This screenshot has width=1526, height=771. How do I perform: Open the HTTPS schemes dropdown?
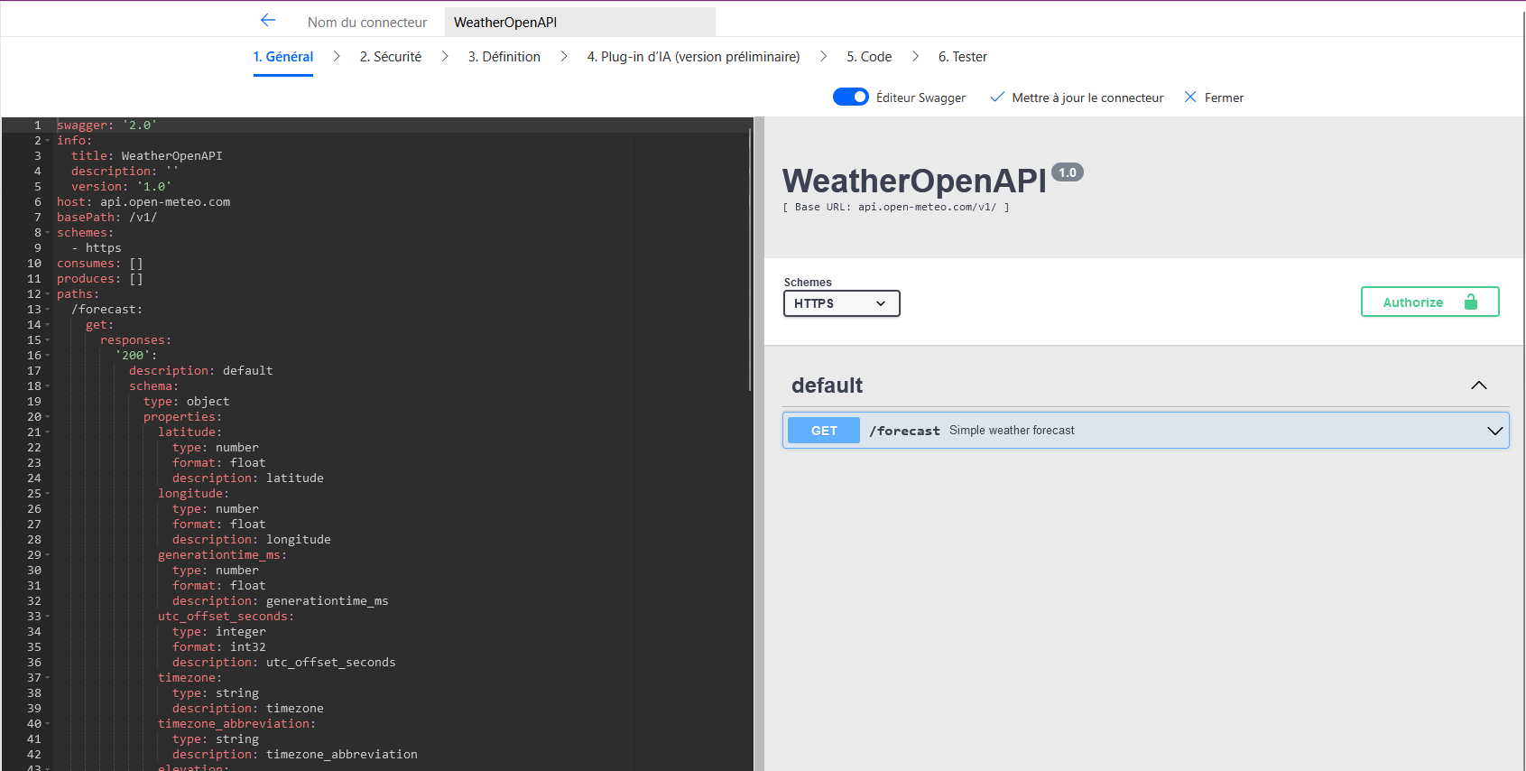click(842, 303)
